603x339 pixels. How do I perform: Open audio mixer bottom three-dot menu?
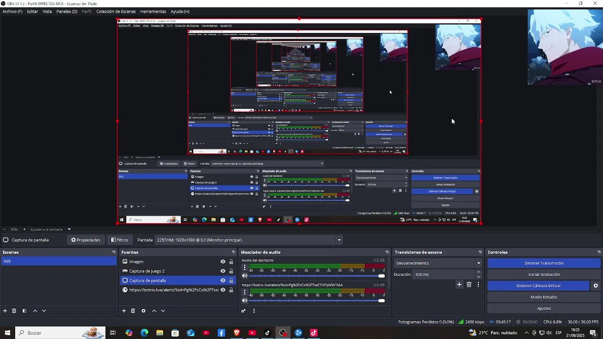point(254,311)
